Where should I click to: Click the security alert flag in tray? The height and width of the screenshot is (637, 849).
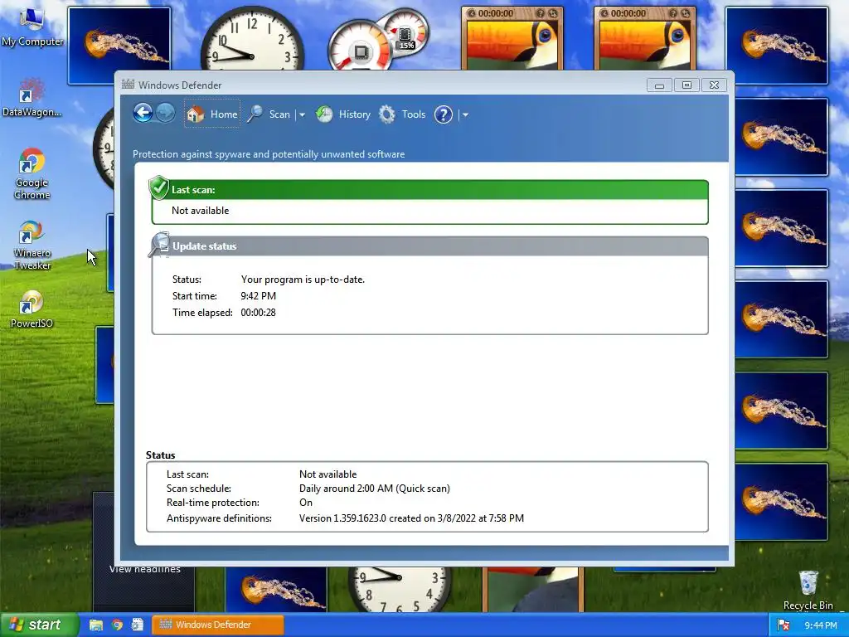783,625
